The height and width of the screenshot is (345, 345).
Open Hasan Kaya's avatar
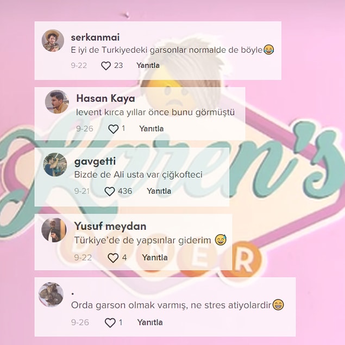[57, 102]
